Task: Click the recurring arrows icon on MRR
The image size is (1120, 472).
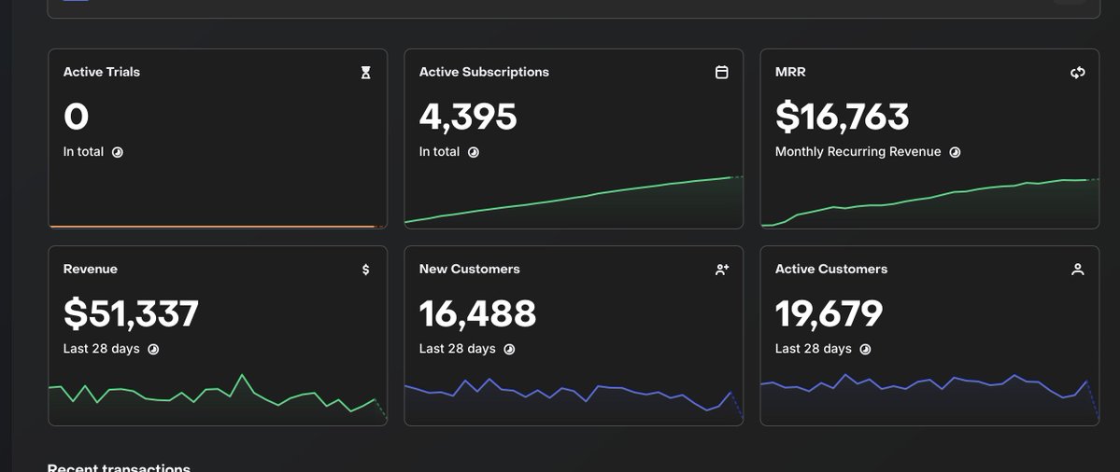Action: click(x=1077, y=73)
